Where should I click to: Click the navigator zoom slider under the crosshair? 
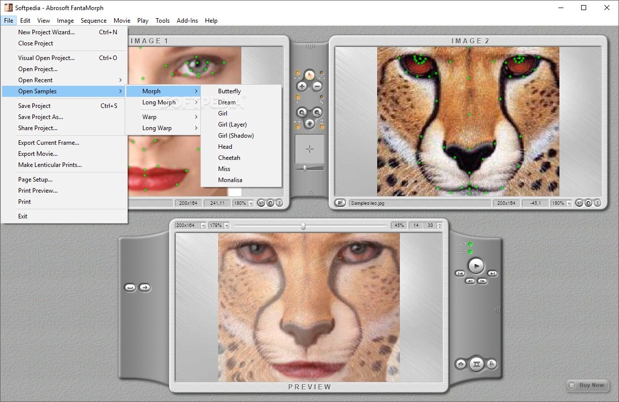point(305,168)
